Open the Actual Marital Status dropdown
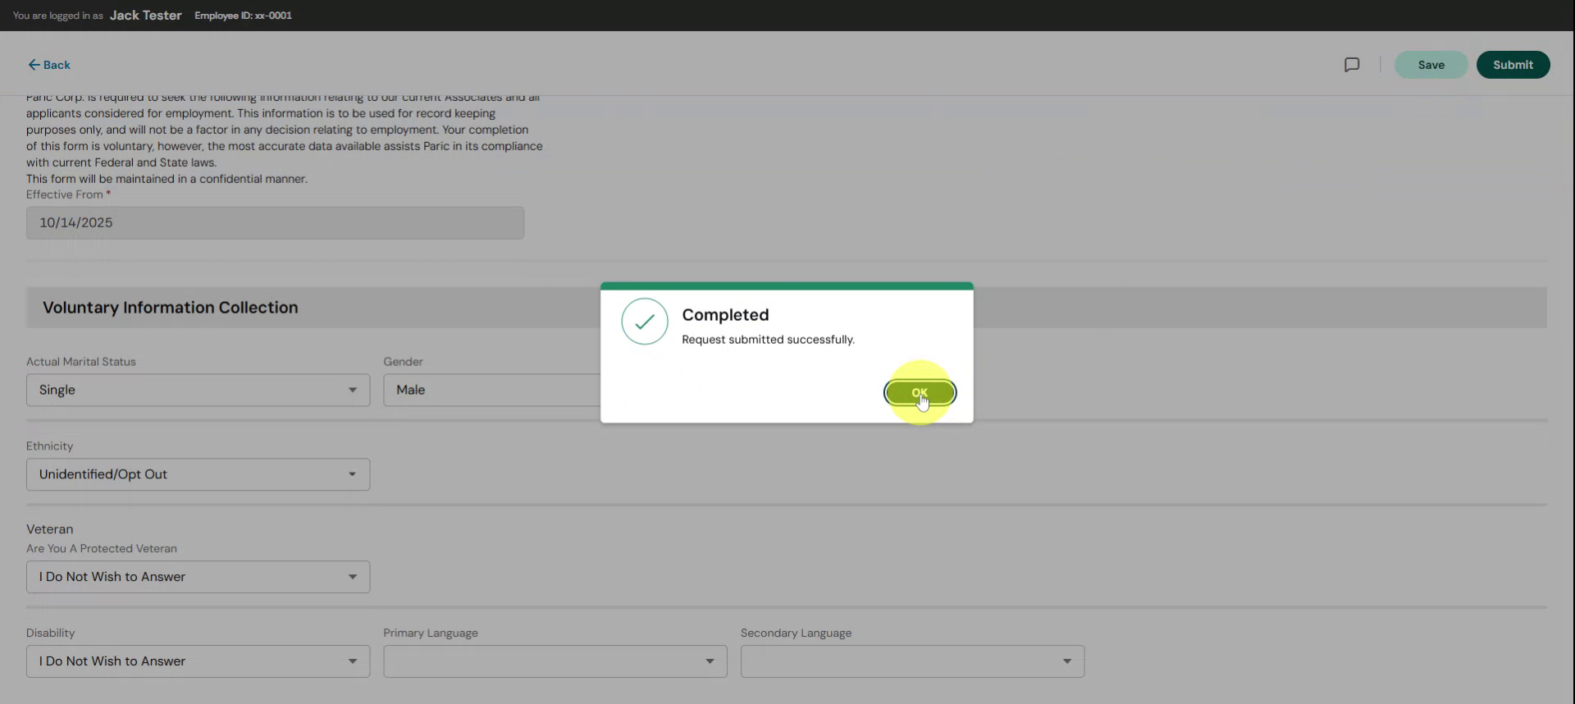1575x704 pixels. pos(198,390)
